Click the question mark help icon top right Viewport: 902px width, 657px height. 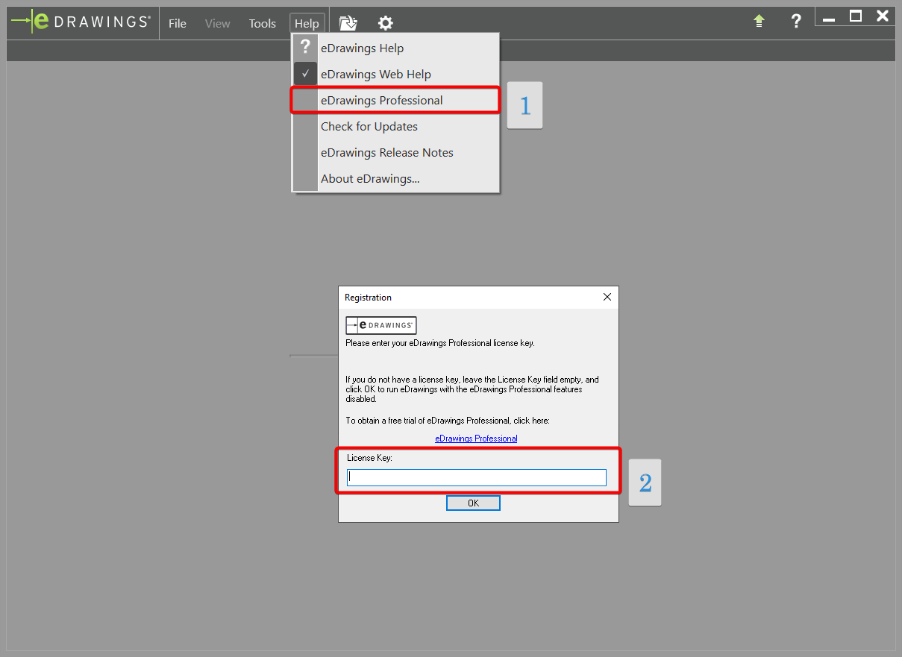click(x=796, y=21)
